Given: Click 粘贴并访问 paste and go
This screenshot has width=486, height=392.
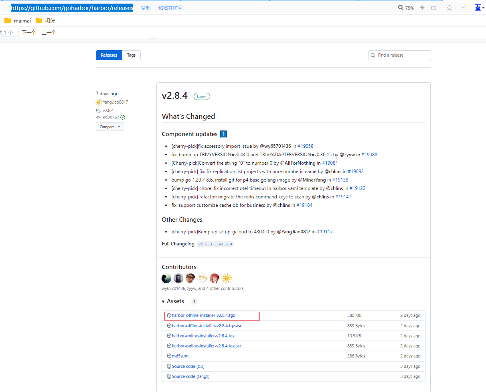Looking at the screenshot, I should [x=170, y=8].
